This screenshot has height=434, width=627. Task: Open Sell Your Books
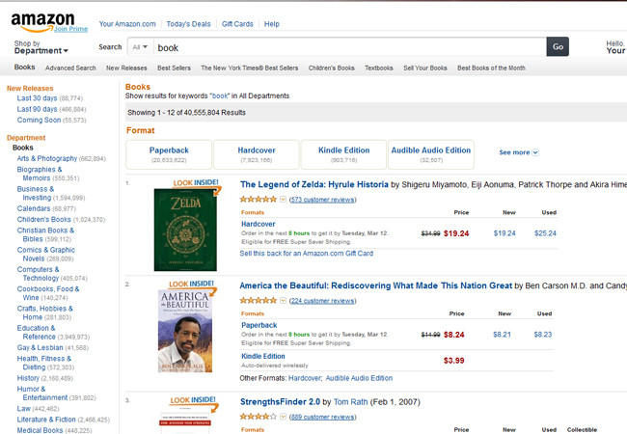425,68
